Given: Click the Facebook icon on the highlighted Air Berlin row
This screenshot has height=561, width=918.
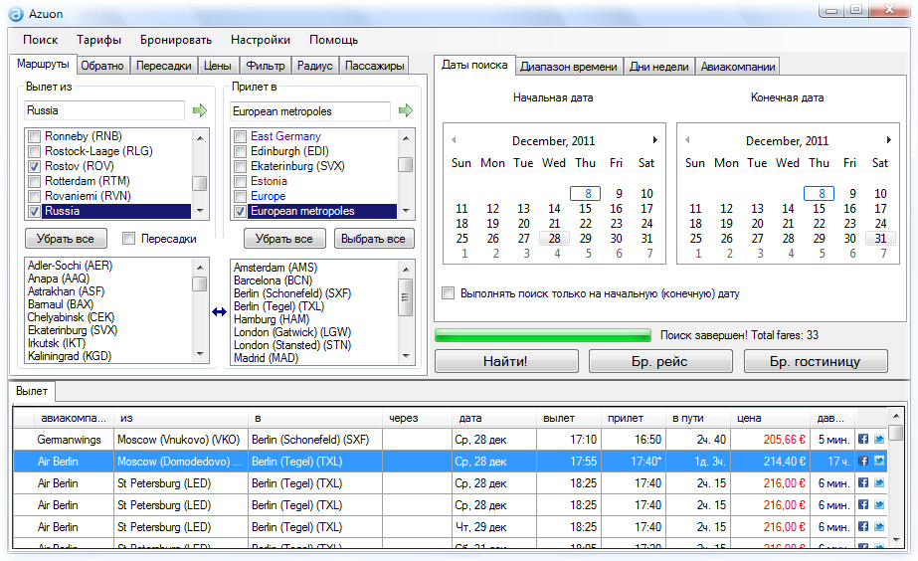Looking at the screenshot, I should (862, 462).
